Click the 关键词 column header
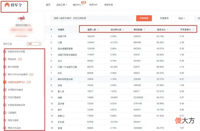 click(61, 30)
